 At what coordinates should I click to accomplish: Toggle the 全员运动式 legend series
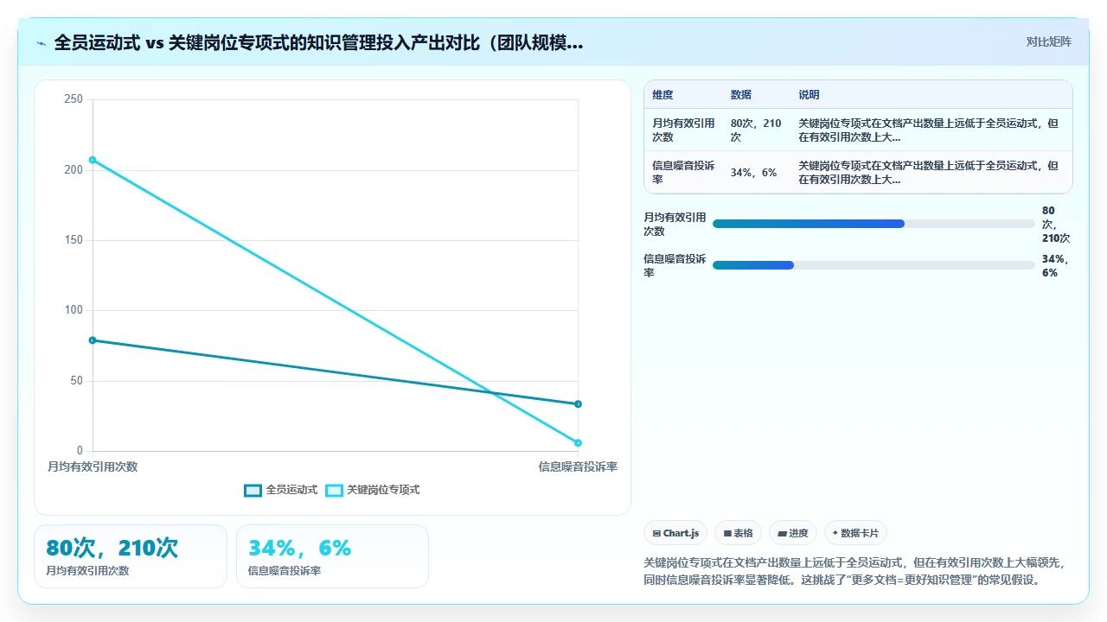click(281, 490)
